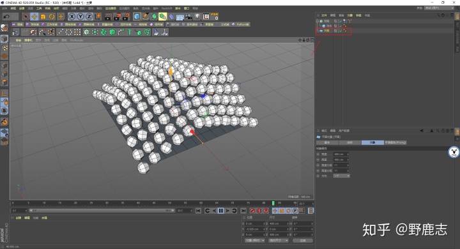
Task: Toggle the Z axis lock button
Action: (89, 17)
